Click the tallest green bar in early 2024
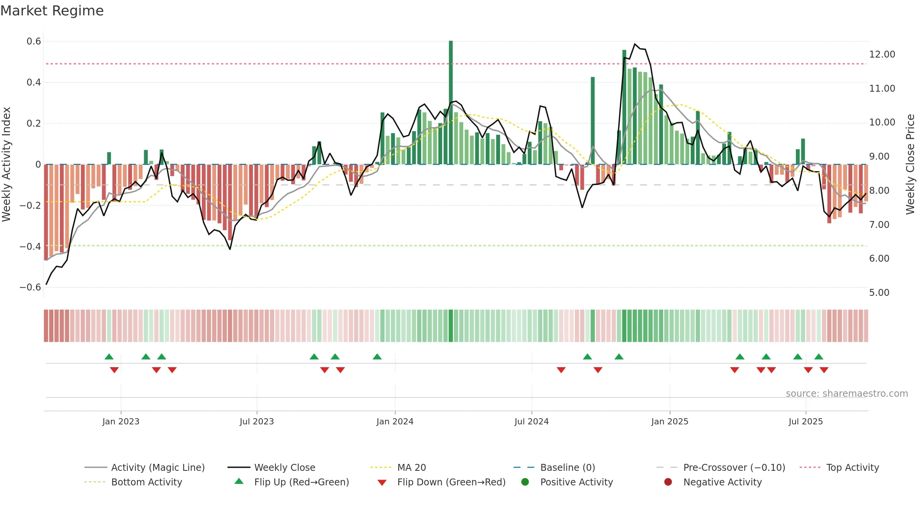Viewport: 921px width, 518px height. tap(451, 102)
